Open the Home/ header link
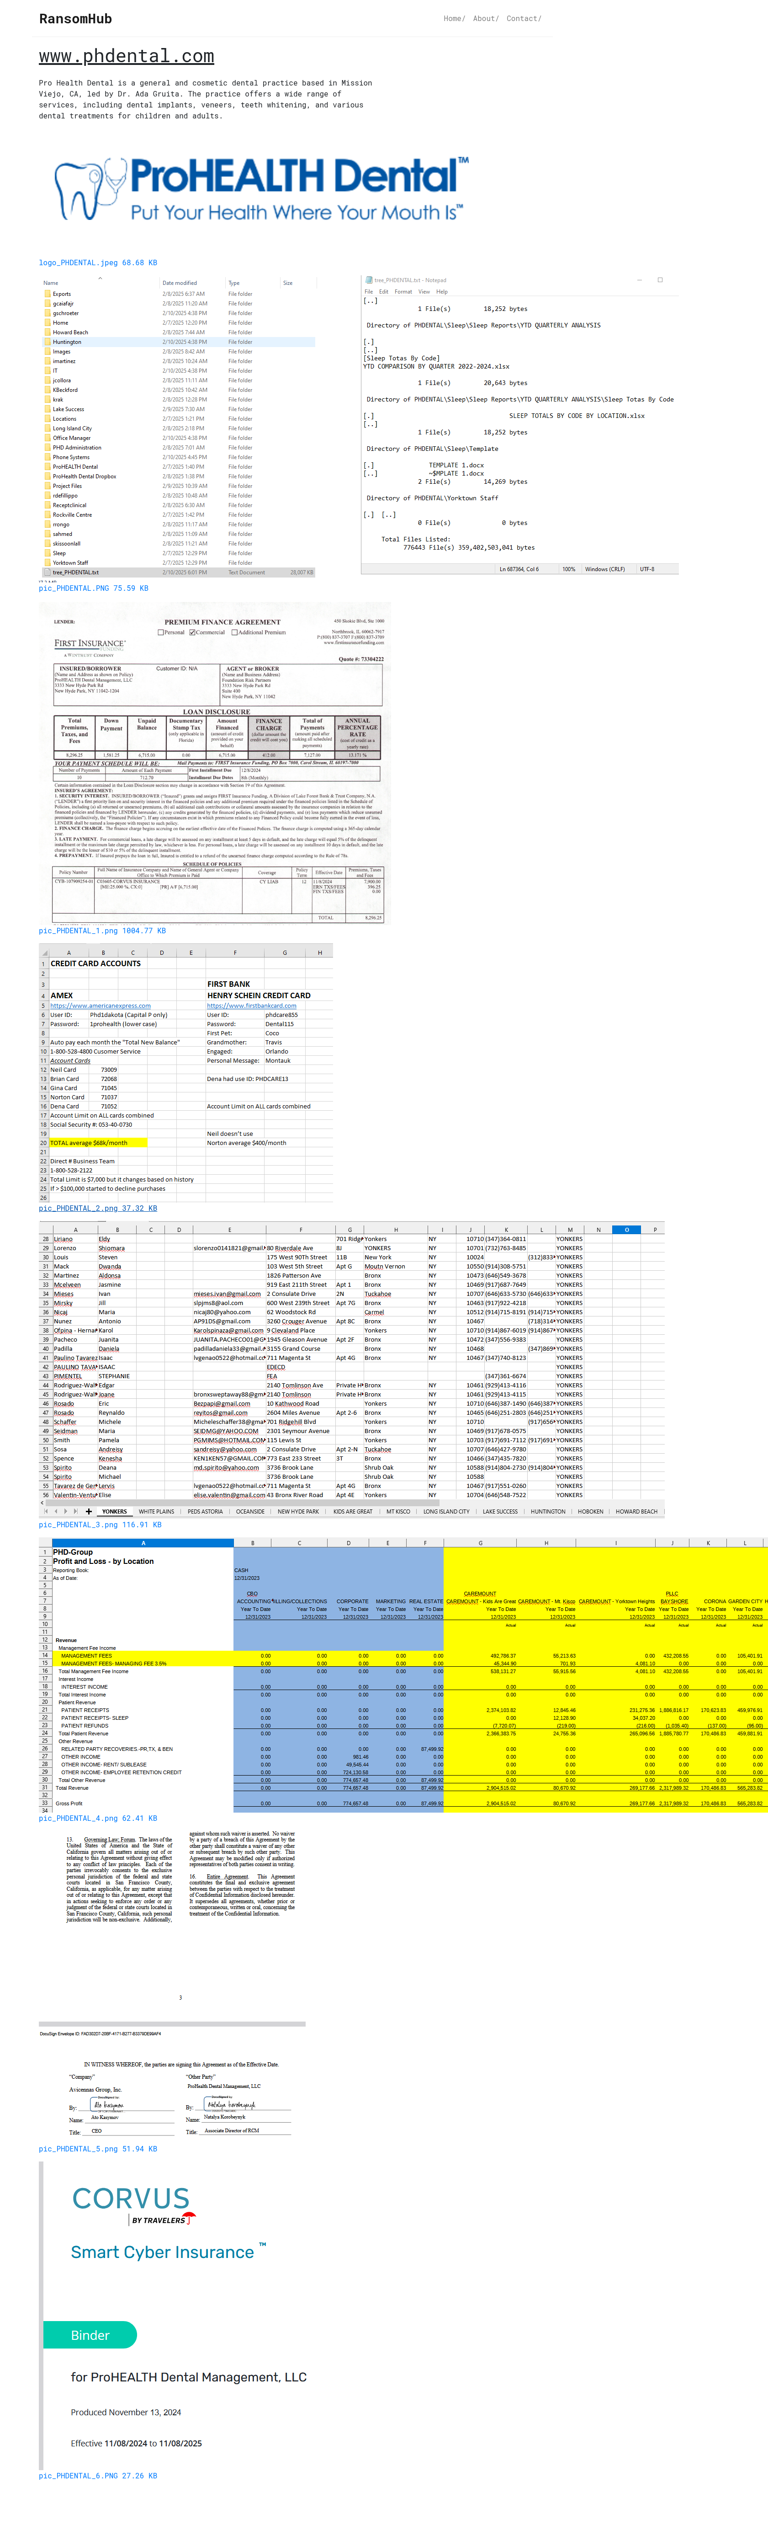The width and height of the screenshot is (768, 2536). [x=453, y=19]
